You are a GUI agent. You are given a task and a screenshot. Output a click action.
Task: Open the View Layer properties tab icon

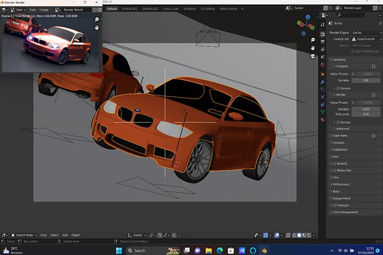tap(323, 50)
